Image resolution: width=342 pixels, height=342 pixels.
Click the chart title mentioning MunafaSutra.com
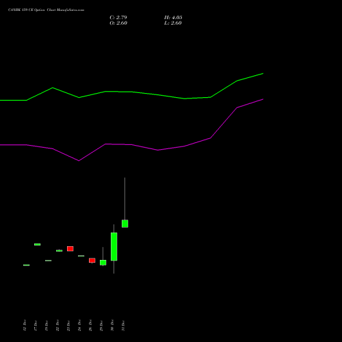click(46, 10)
